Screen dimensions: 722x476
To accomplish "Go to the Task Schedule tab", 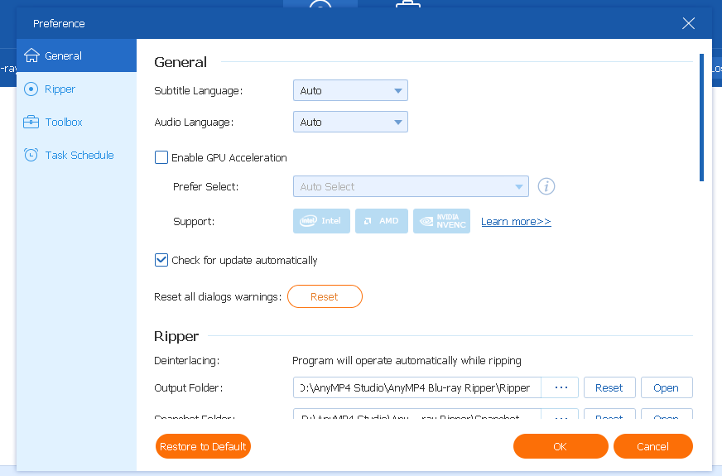I will [76, 155].
